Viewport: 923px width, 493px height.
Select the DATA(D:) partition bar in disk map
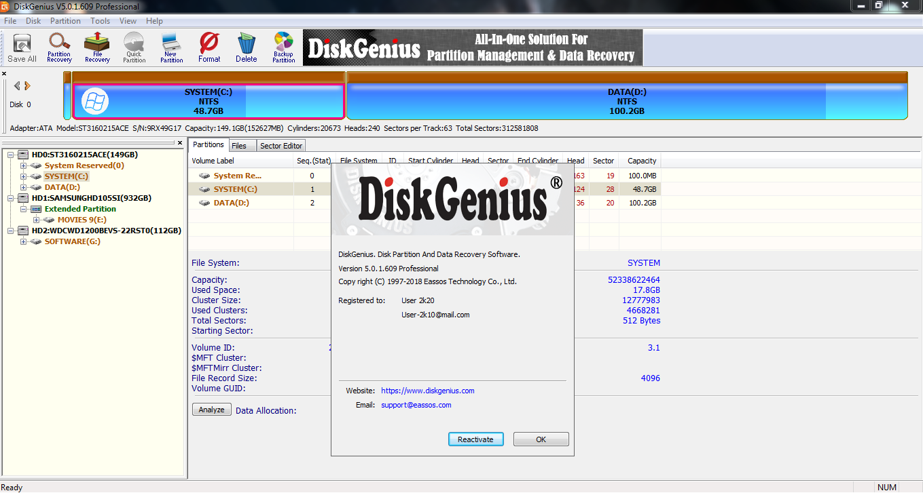point(627,96)
